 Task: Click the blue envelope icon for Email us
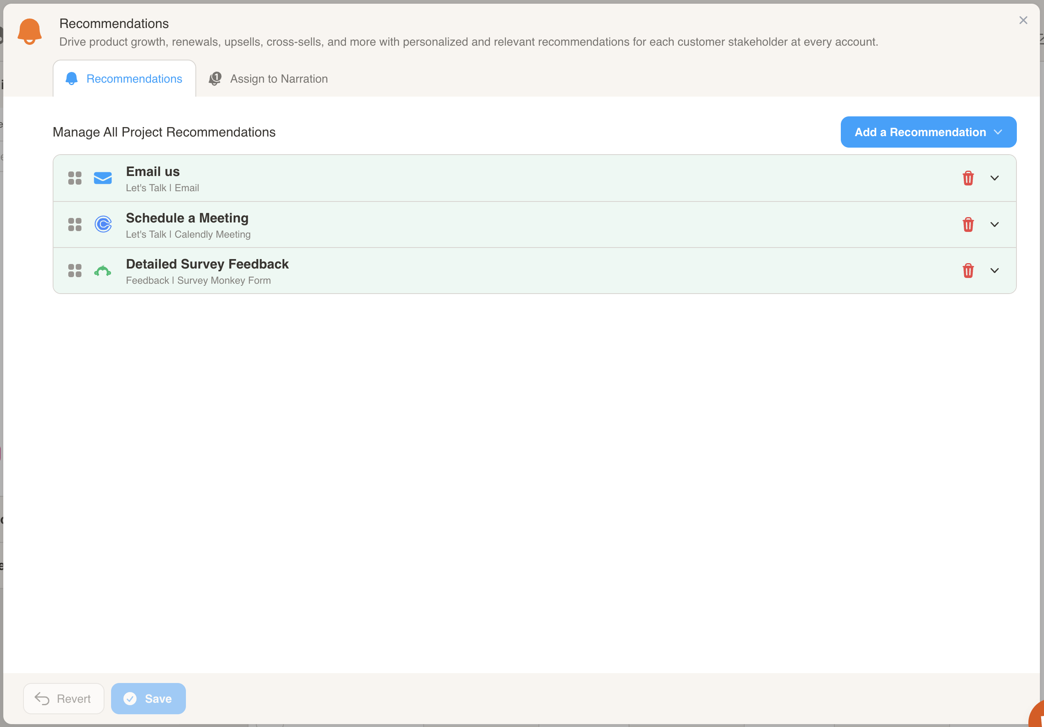click(103, 178)
